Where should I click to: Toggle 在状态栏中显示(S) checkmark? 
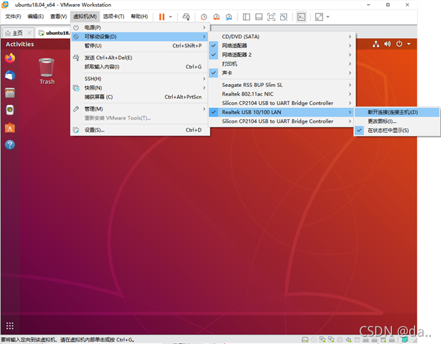point(397,130)
